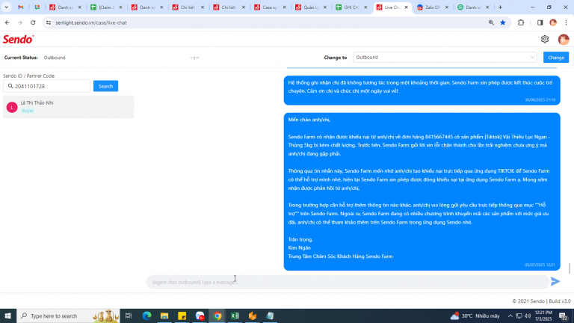Switch to the 'Zalo Ch' tab
Screen dimensions: 574x323
click(432, 7)
